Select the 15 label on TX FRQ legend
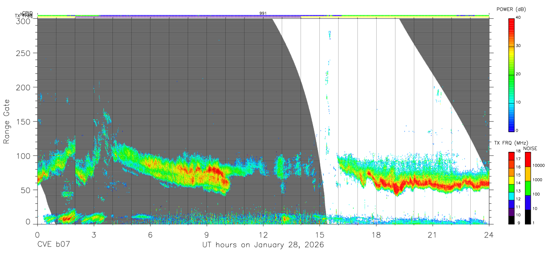 [518, 175]
